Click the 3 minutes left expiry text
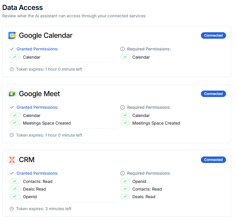This screenshot has height=221, width=236. (44, 209)
